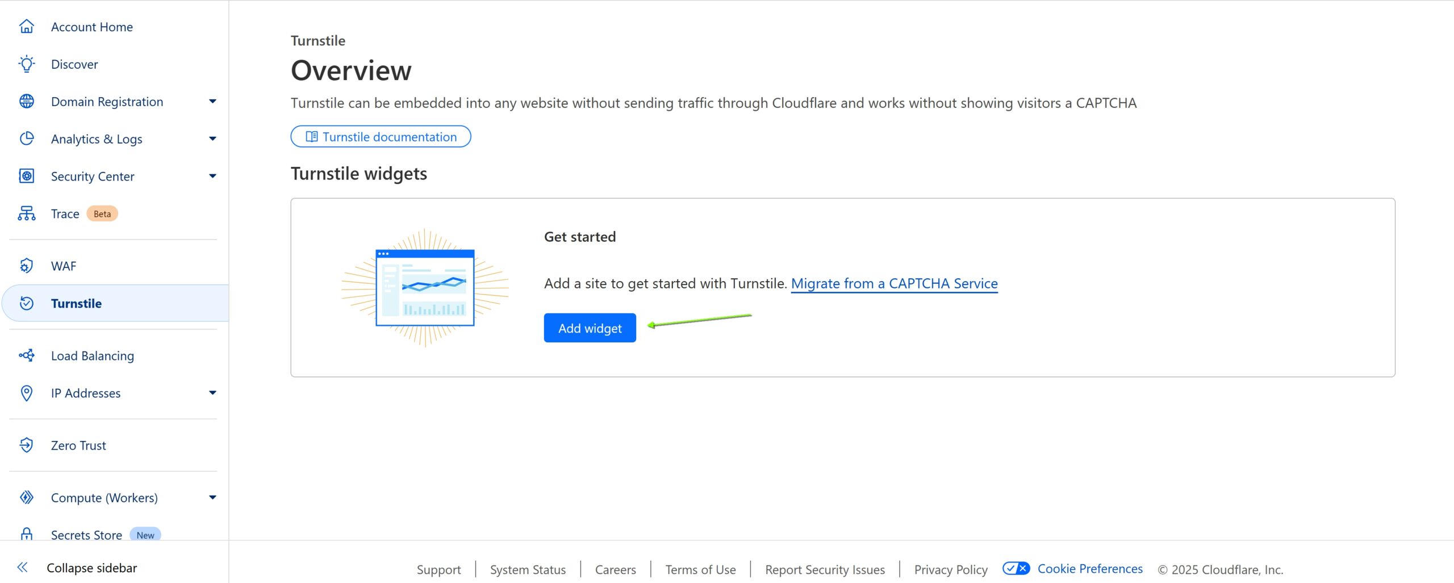Click the collapse sidebar double-chevron icon
1454x583 pixels.
pyautogui.click(x=23, y=568)
